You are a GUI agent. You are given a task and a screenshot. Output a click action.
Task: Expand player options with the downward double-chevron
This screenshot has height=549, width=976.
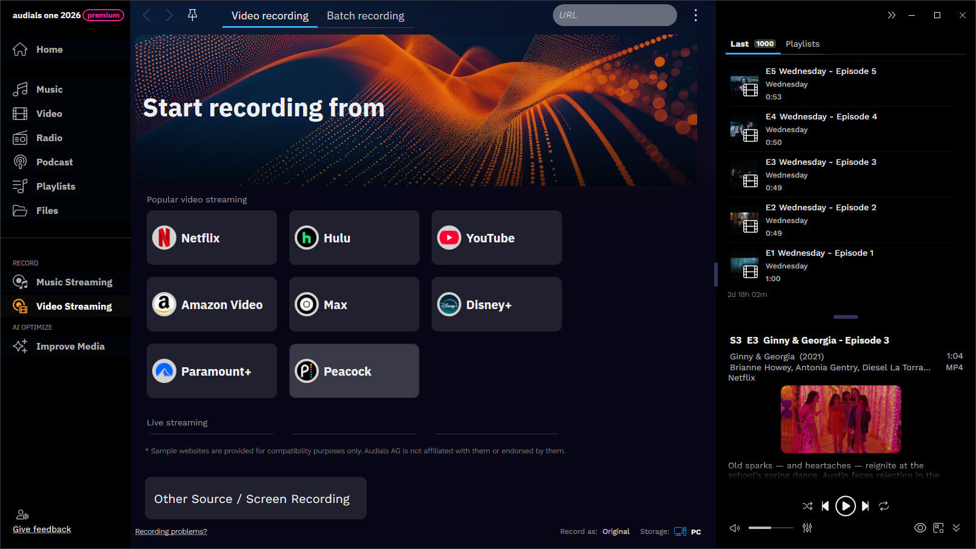point(957,528)
